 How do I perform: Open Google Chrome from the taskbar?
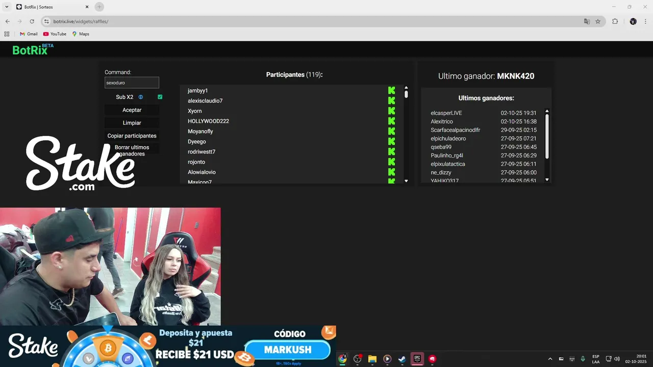tap(342, 359)
